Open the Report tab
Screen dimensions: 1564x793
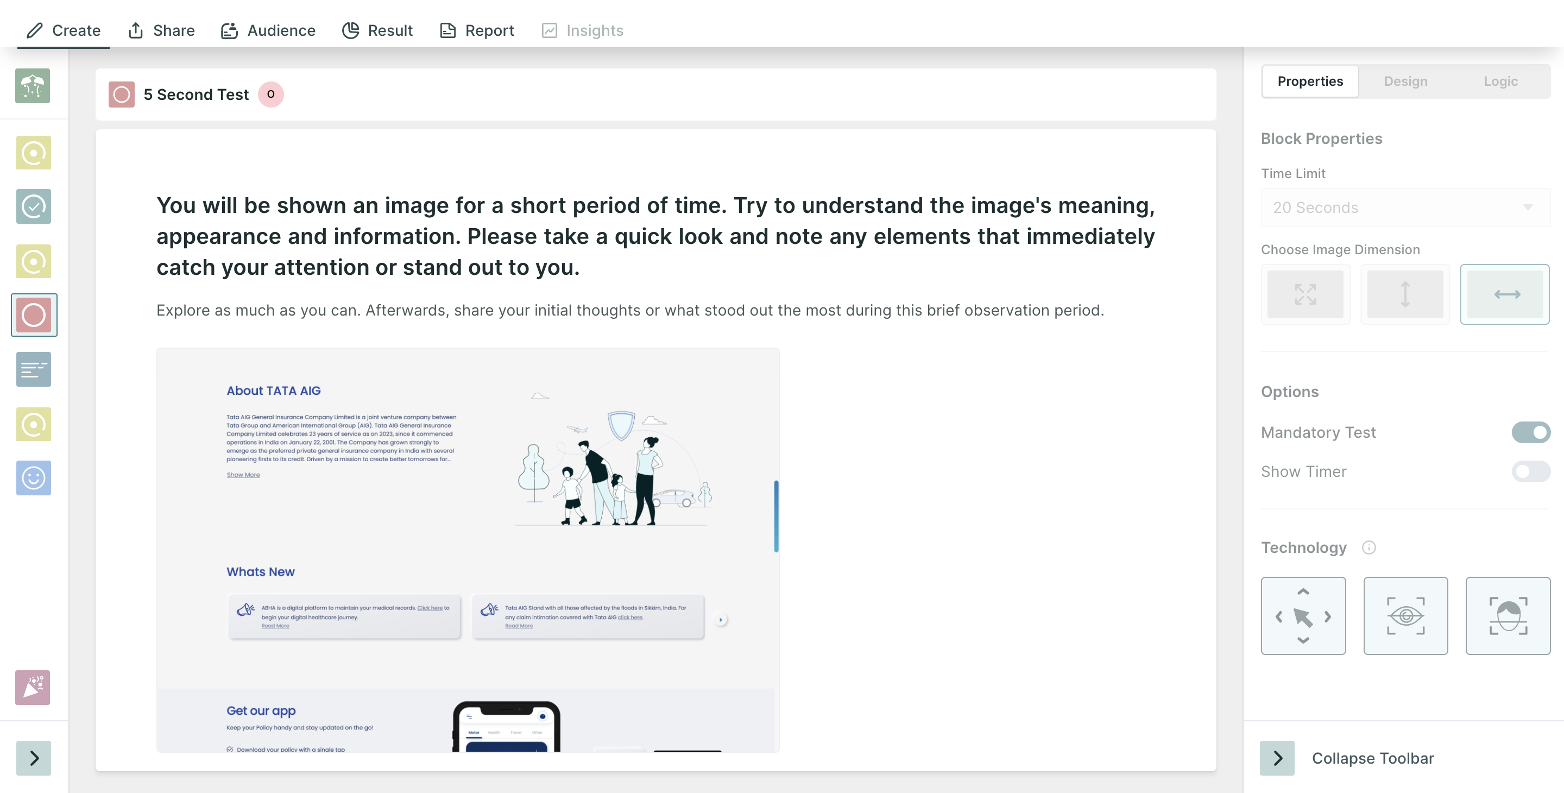(x=477, y=30)
